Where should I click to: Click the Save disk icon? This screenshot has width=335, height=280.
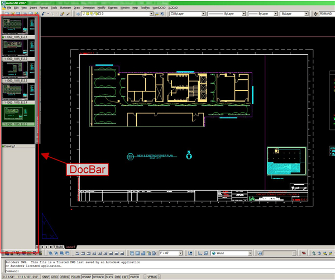18,13
